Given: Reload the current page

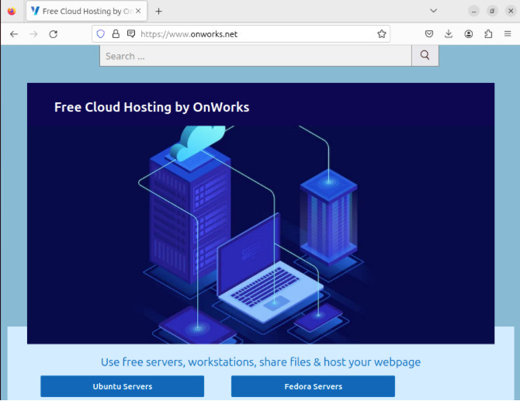Looking at the screenshot, I should tap(54, 34).
